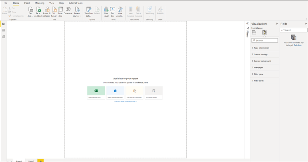Click Import data from Excel card
Screen dimensions: 308x162
tap(96, 93)
